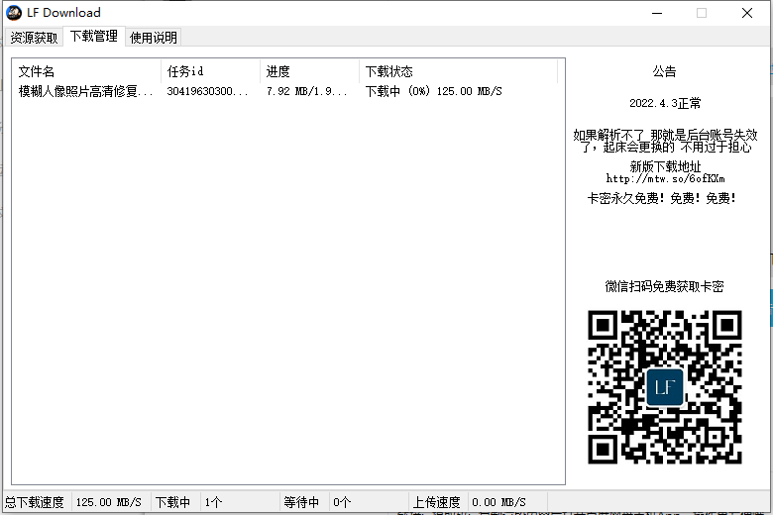Select the 模糊人像照片高清修复 download row
Screen dimensions: 773x515
click(86, 91)
